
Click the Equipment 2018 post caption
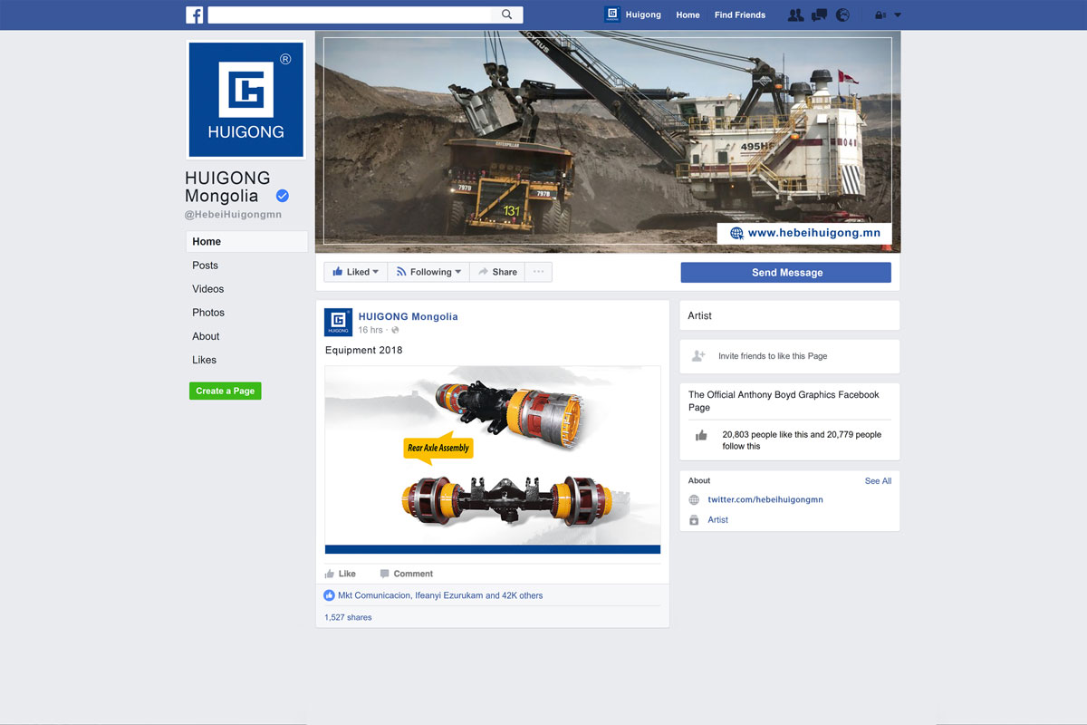coord(364,350)
